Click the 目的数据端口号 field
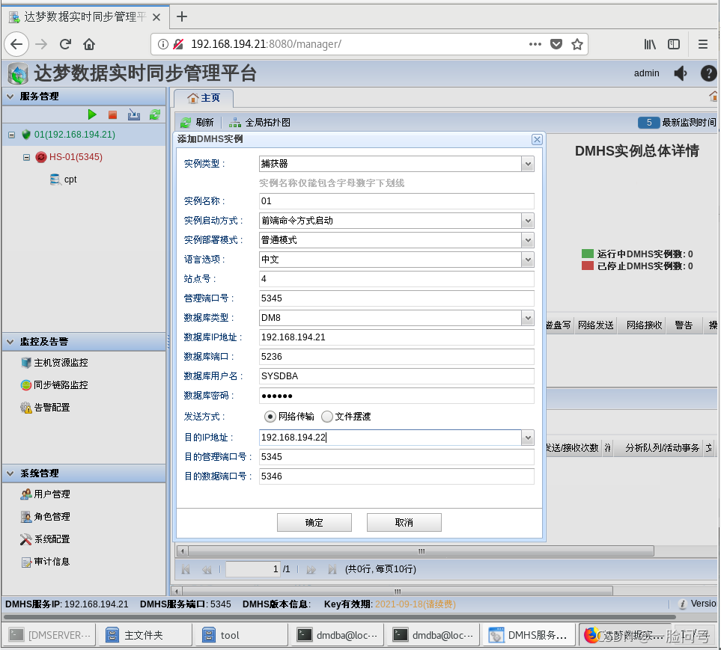 tap(396, 476)
